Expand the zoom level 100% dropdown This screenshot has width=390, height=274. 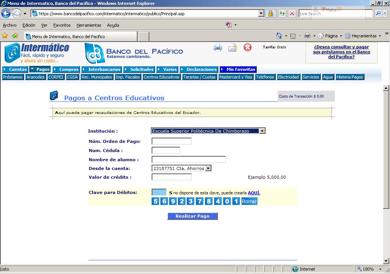[380, 269]
